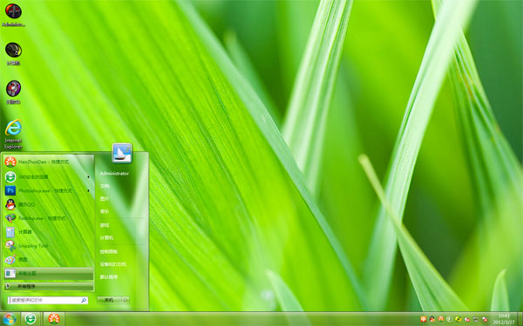The height and width of the screenshot is (326, 523).
Task: Click the orange round tray icon
Action: click(x=441, y=319)
